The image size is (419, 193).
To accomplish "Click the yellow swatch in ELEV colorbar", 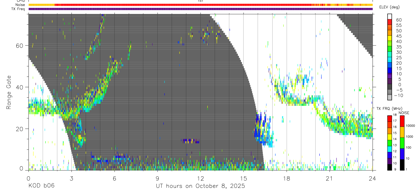I will (390, 38).
